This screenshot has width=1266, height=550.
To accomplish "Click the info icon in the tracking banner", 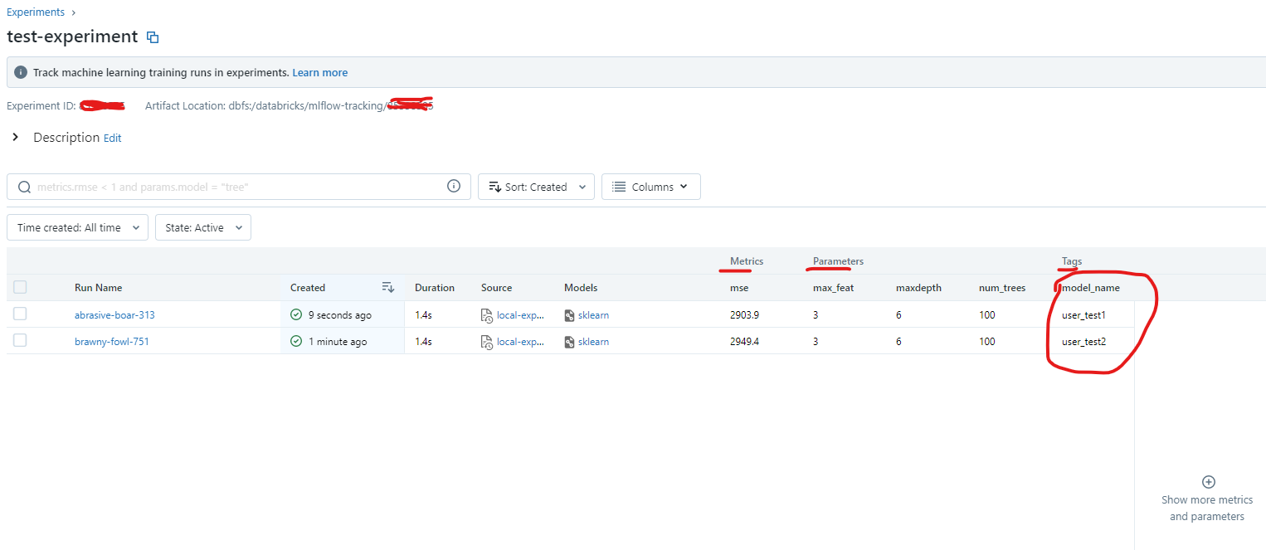I will 21,72.
